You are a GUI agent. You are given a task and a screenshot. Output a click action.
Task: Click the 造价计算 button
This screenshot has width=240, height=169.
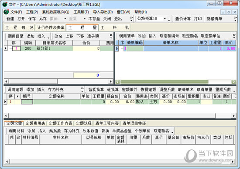point(183,19)
